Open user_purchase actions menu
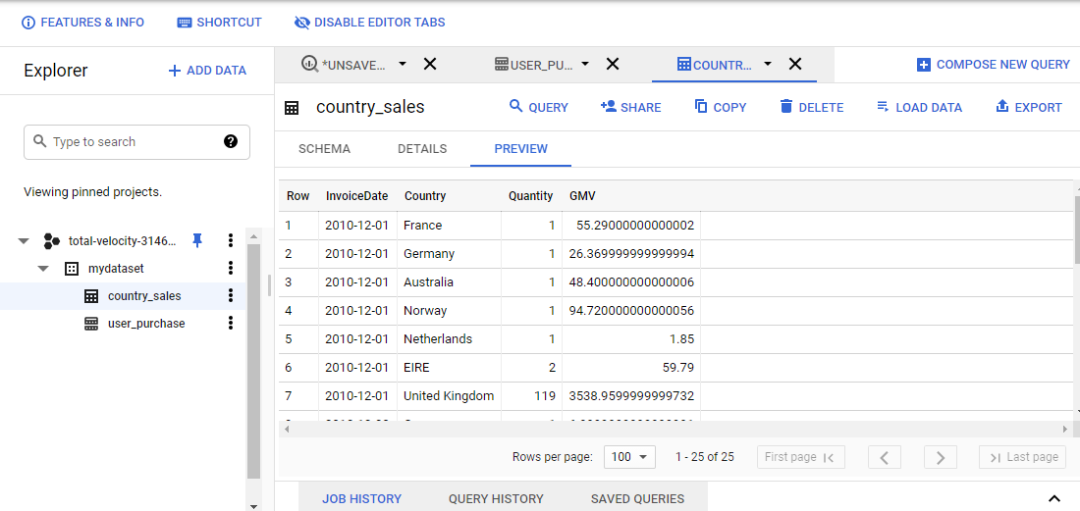 (231, 324)
